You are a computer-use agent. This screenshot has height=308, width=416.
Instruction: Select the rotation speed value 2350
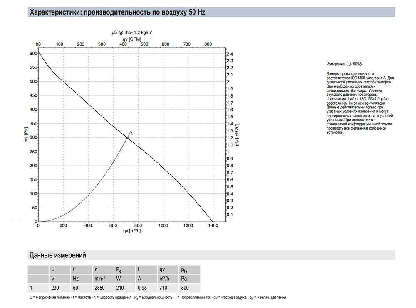100,288
